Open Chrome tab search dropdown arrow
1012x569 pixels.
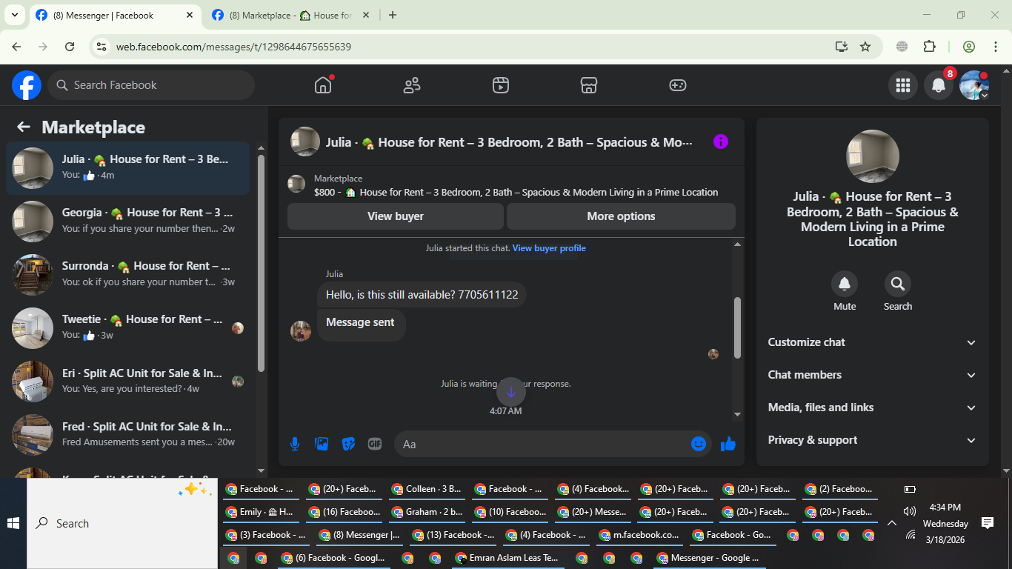[x=14, y=15]
